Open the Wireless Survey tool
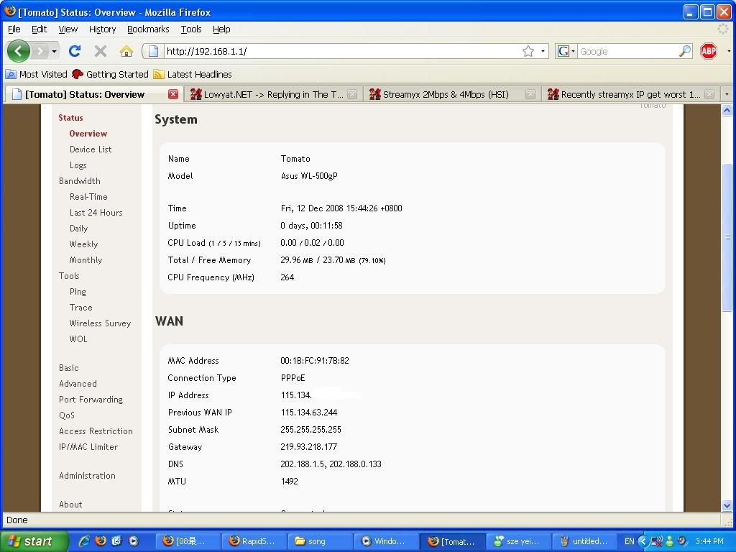Image resolution: width=736 pixels, height=552 pixels. pos(100,323)
